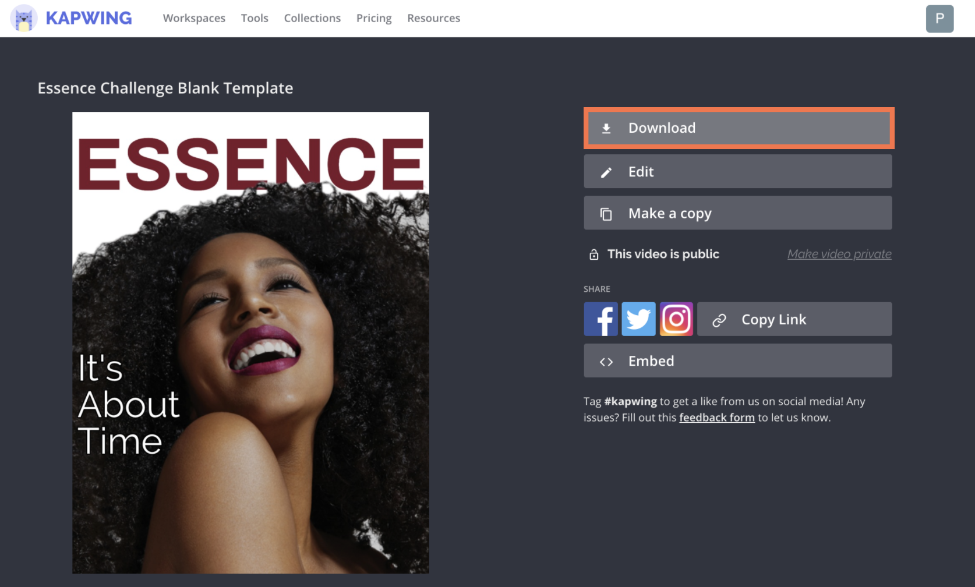Click the download arrow icon
Image resolution: width=975 pixels, height=587 pixels.
606,128
